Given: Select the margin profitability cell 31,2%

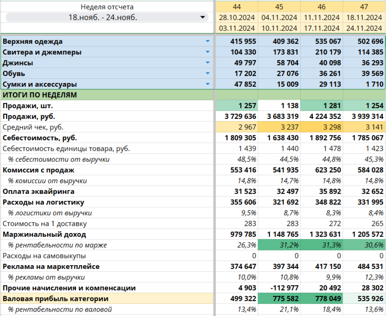Looking at the screenshot, I should [x=279, y=245].
